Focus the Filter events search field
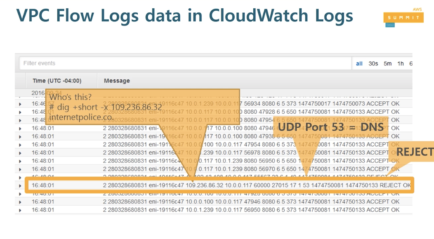The image size is (434, 239). (185, 63)
